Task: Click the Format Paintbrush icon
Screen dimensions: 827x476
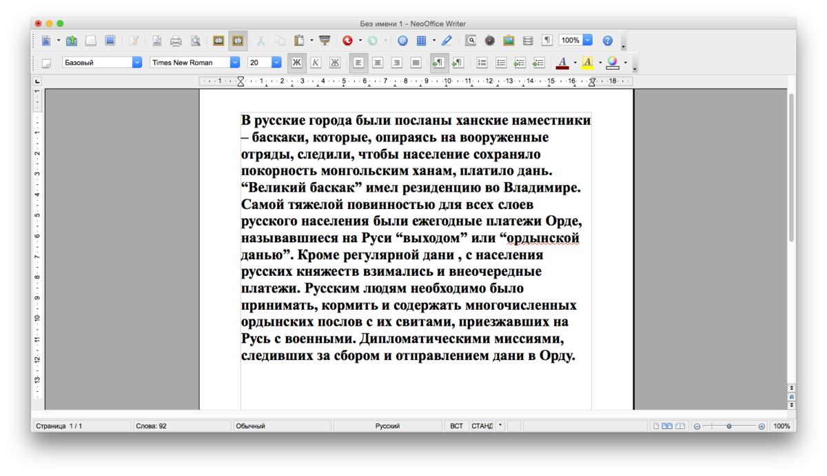Action: [325, 41]
